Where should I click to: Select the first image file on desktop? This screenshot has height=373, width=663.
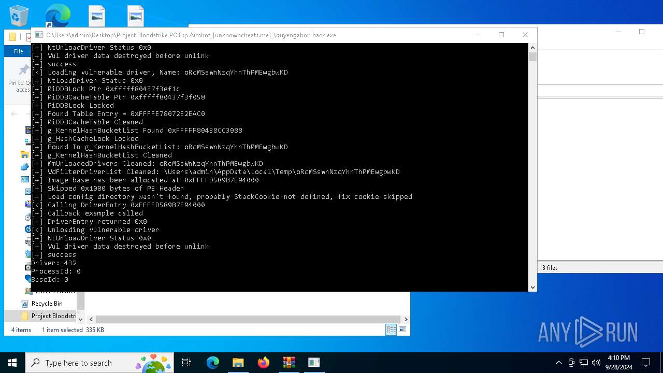coord(97,16)
